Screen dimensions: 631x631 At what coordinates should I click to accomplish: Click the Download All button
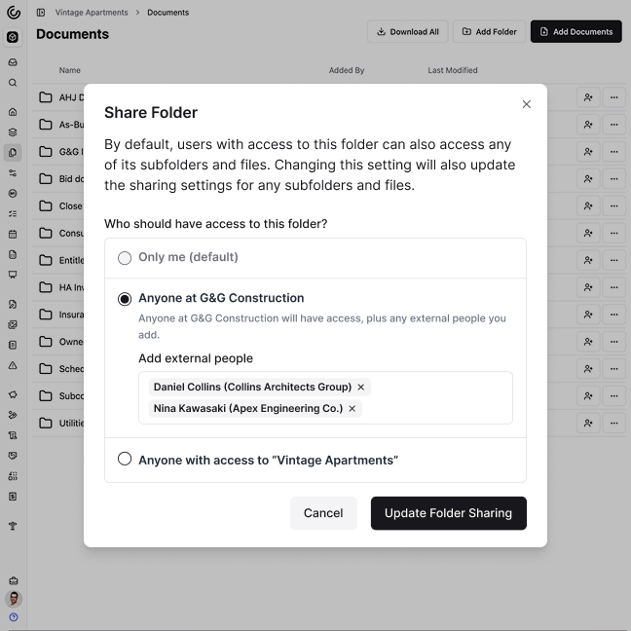pos(407,32)
